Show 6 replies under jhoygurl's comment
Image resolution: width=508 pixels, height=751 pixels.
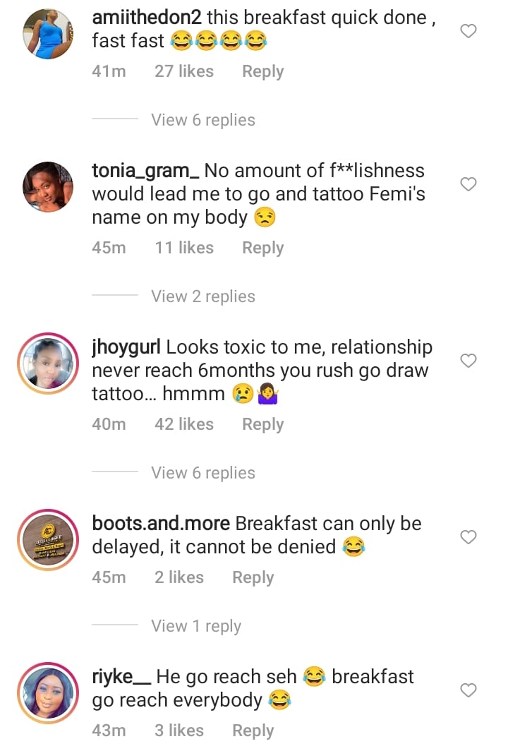(203, 473)
